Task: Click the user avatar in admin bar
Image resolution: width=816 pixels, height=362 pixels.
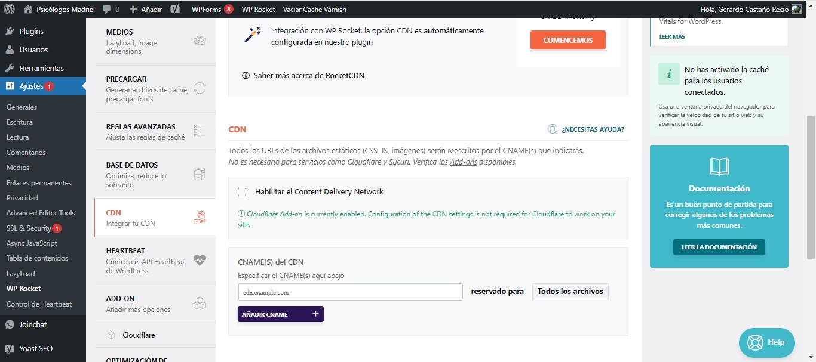Action: 796,9
